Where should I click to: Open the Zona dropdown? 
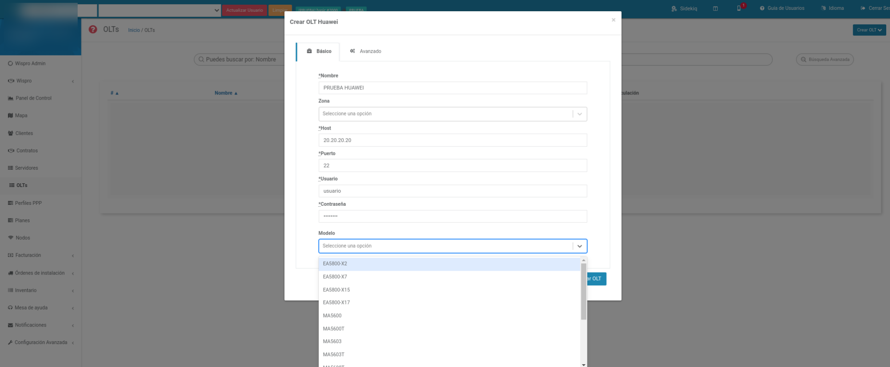tap(453, 114)
